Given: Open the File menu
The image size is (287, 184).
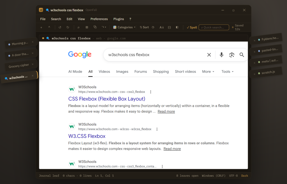Looking at the screenshot, I should (x=43, y=19).
